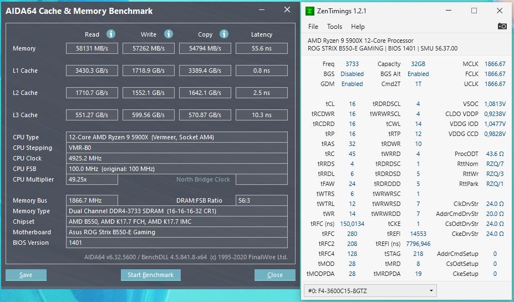The width and height of the screenshot is (514, 302).
Task: Click the Memory Bus field 1866.7 MHz
Action: click(x=92, y=200)
